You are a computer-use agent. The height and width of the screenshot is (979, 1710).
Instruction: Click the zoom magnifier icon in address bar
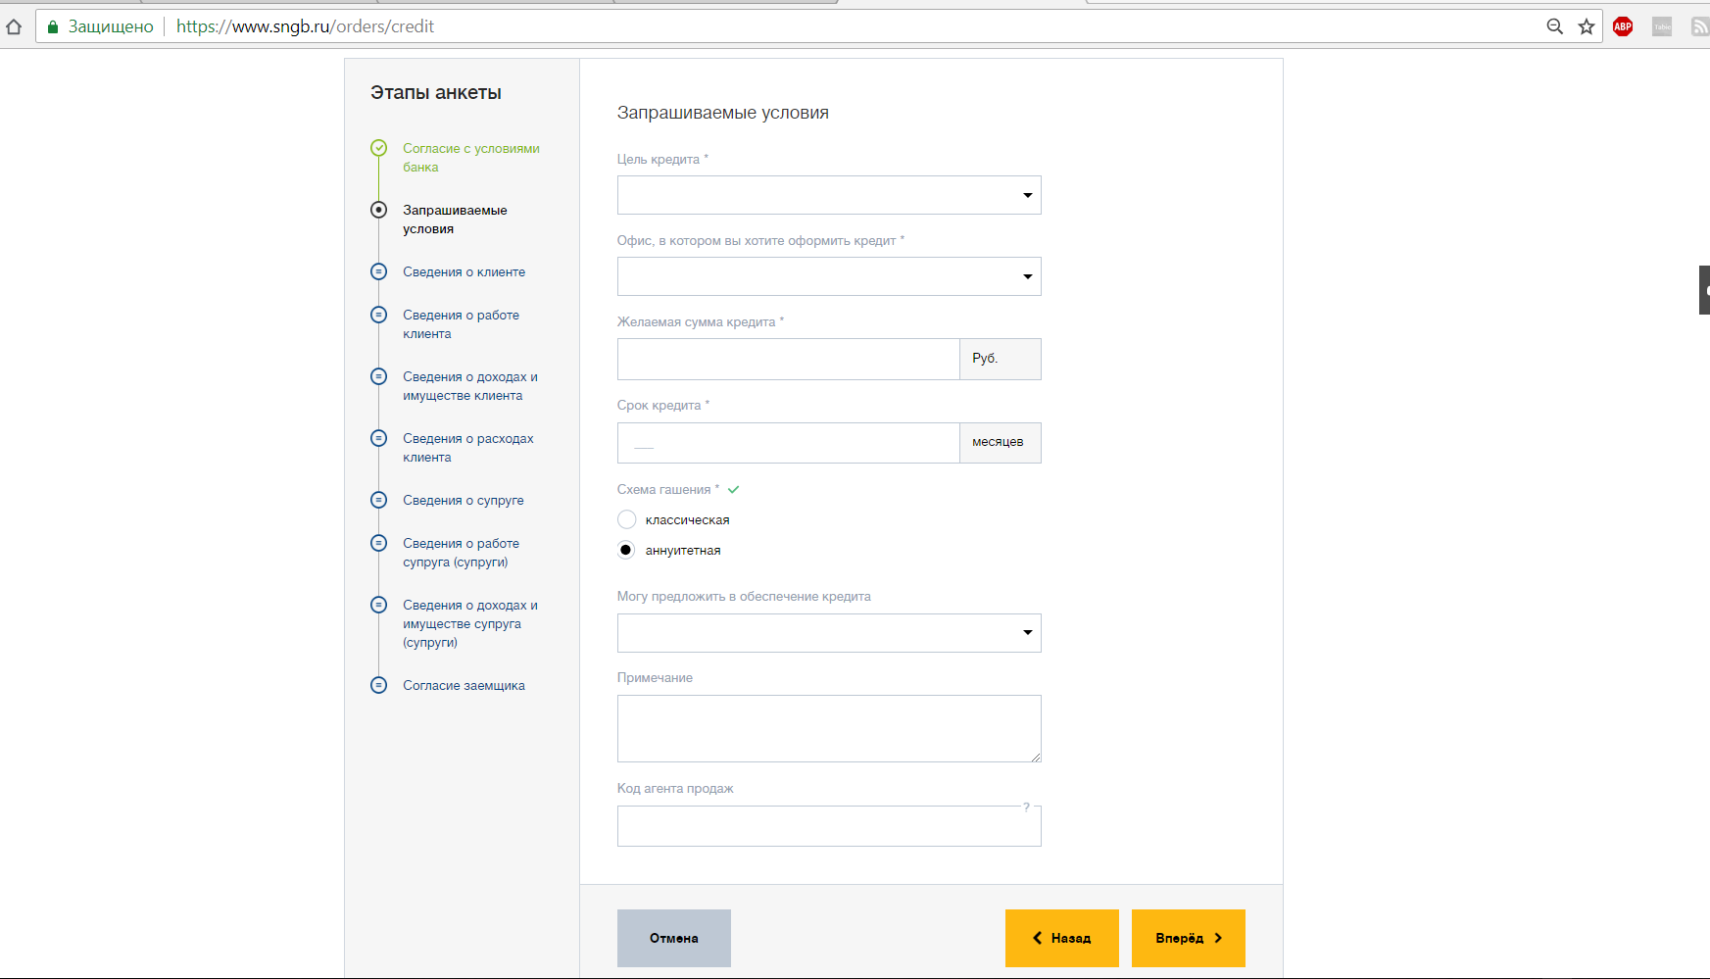click(x=1554, y=26)
